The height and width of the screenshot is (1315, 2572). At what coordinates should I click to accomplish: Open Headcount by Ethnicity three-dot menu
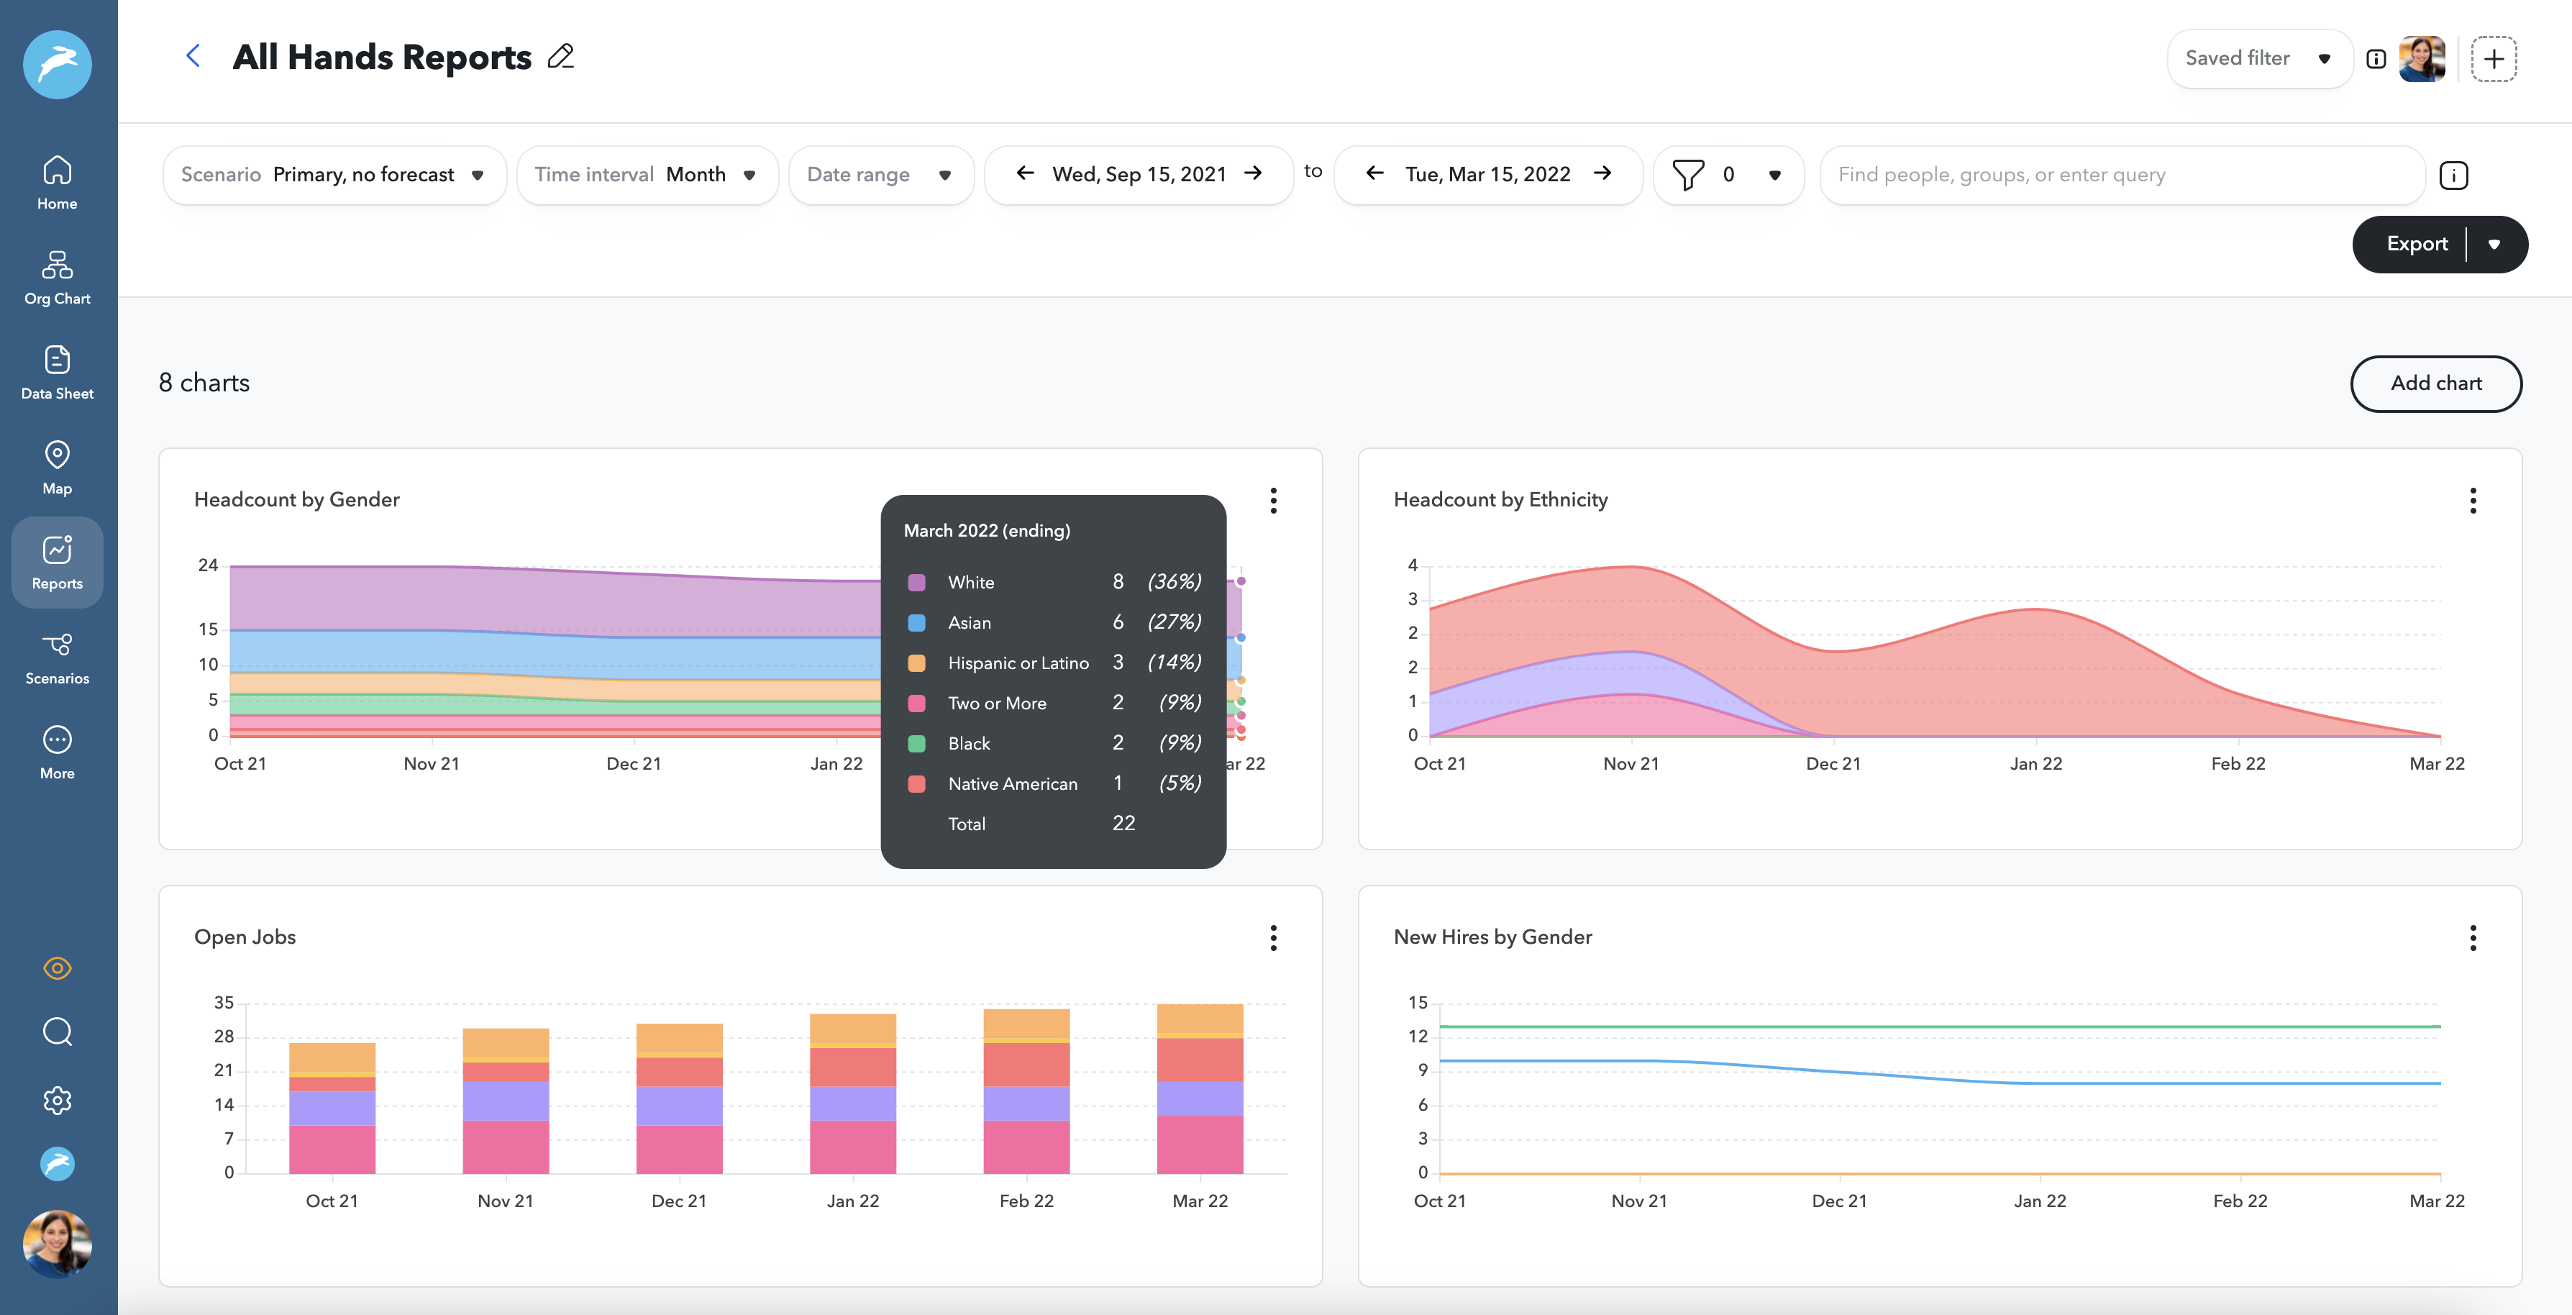[x=2472, y=500]
